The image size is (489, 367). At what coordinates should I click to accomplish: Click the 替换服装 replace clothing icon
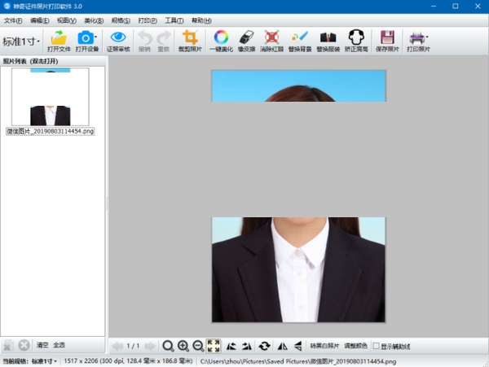pos(327,38)
